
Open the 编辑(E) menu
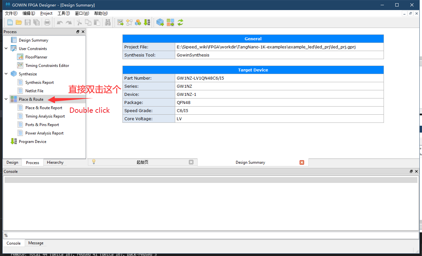click(x=29, y=13)
